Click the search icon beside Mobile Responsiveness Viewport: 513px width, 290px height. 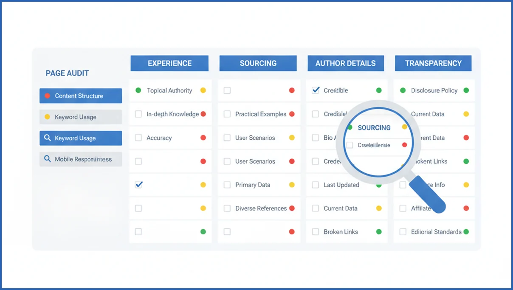click(48, 159)
